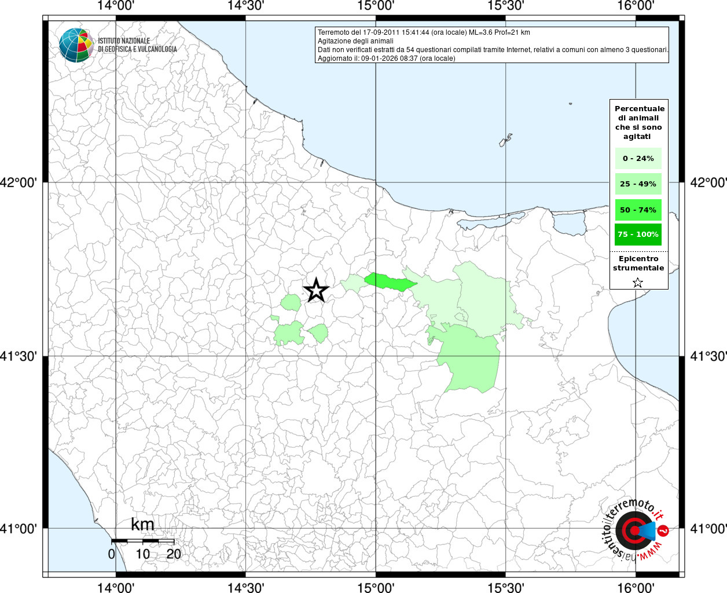Click the haisentitoilterremoto.it target logo
The width and height of the screenshot is (727, 593).
(636, 530)
